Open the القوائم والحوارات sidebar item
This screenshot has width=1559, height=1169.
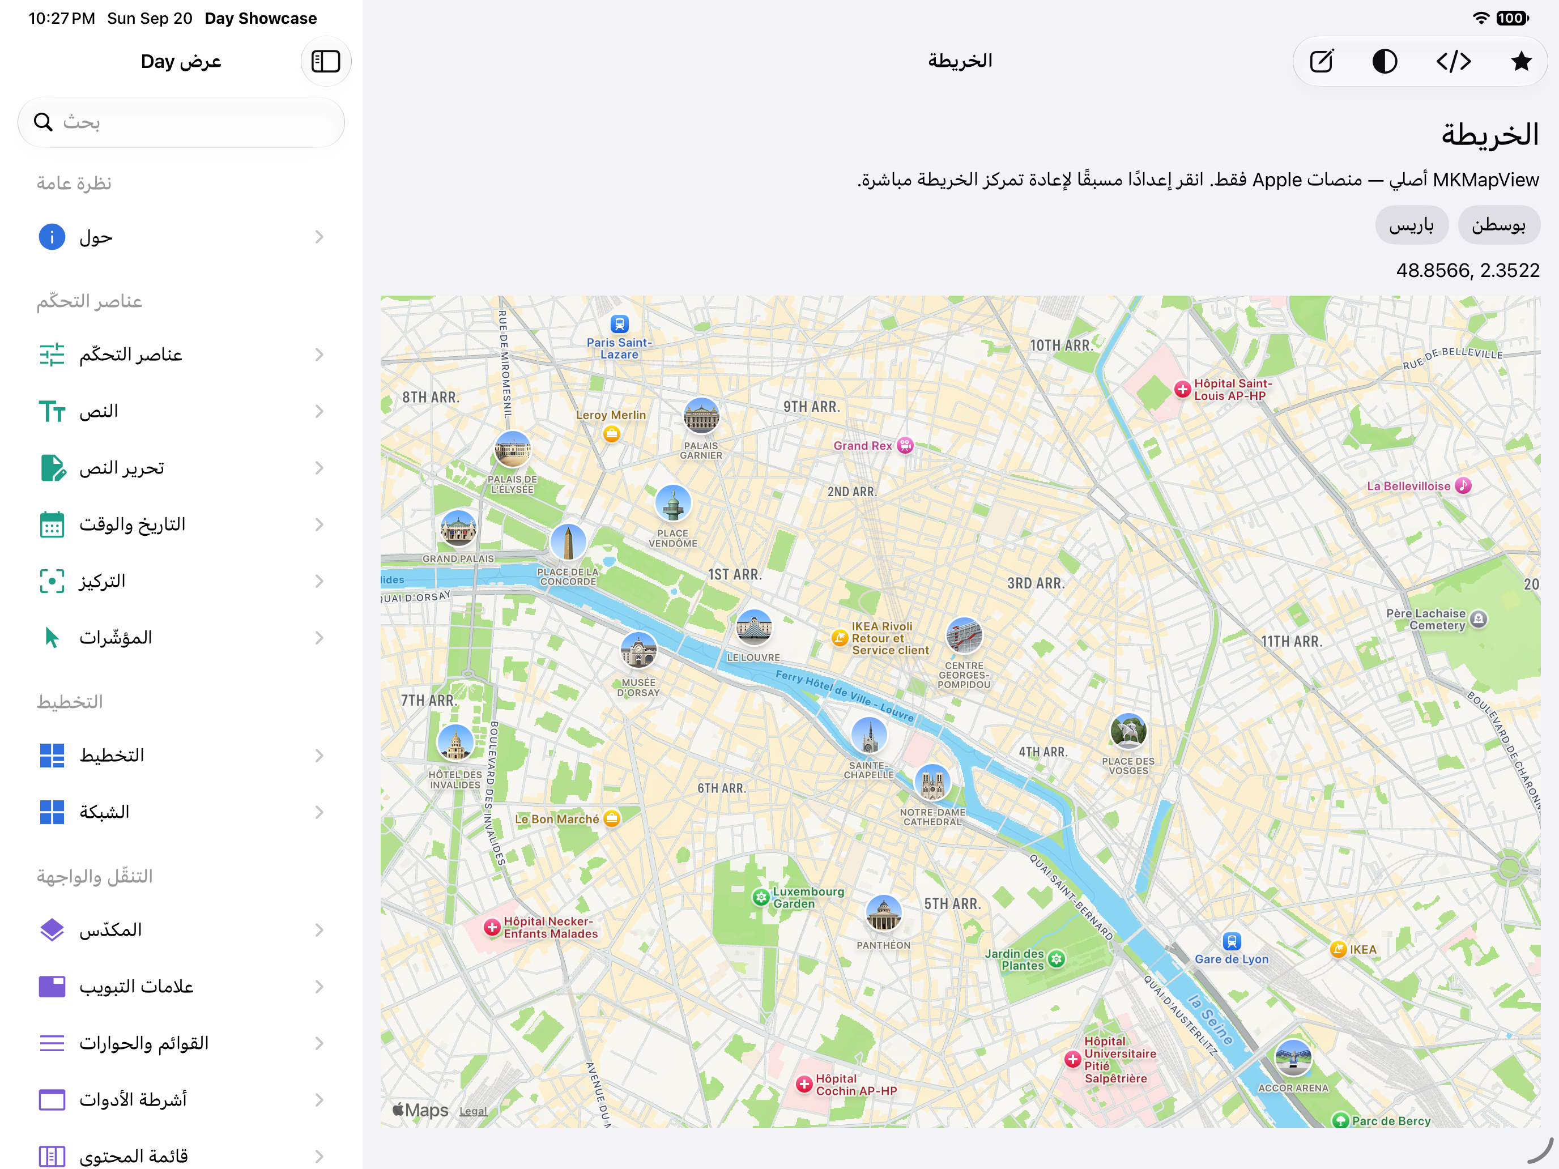(x=181, y=1043)
